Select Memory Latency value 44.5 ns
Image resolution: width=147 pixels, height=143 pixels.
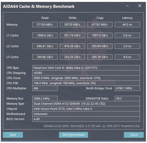127,25
